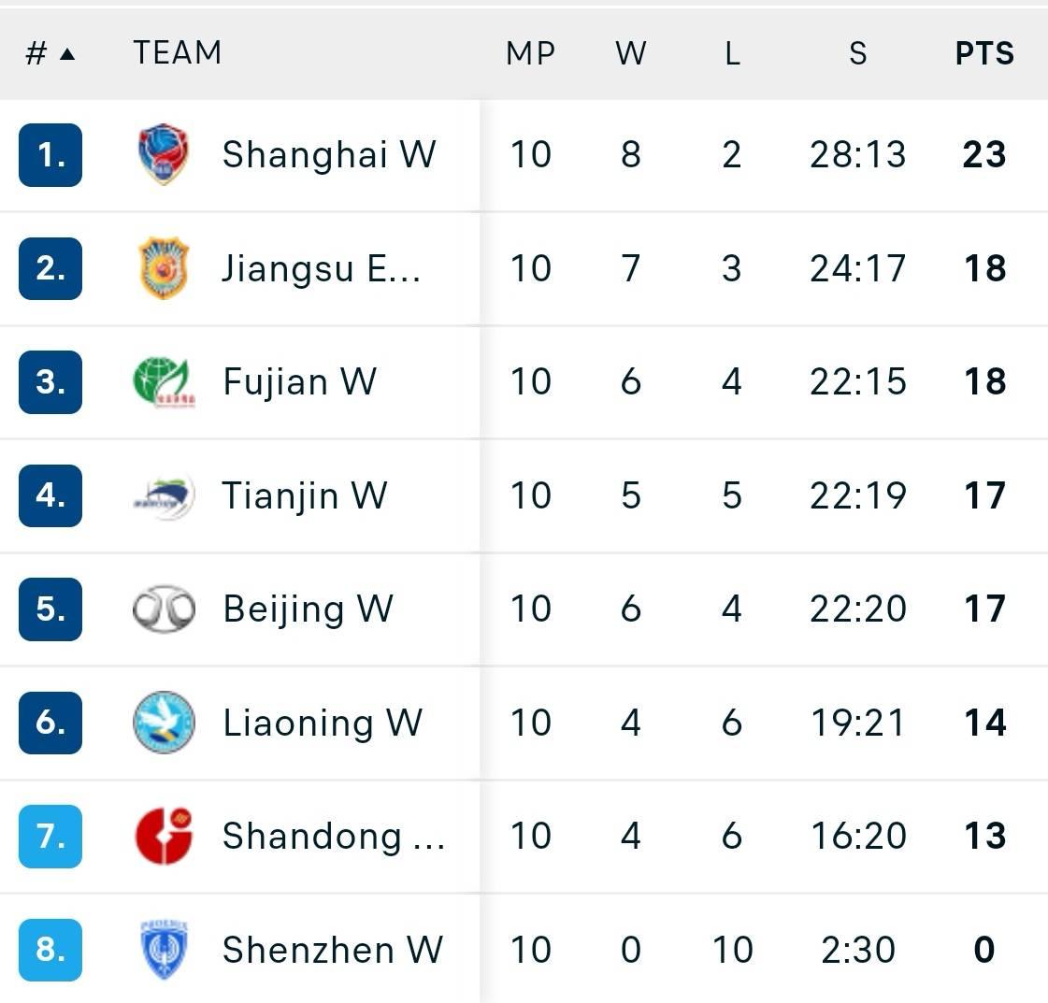This screenshot has width=1048, height=1003.
Task: Click the Shanghai W team logo
Action: point(164,154)
